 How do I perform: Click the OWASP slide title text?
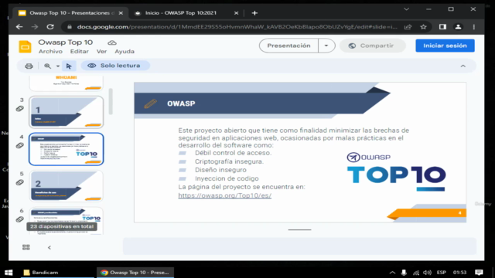click(181, 103)
